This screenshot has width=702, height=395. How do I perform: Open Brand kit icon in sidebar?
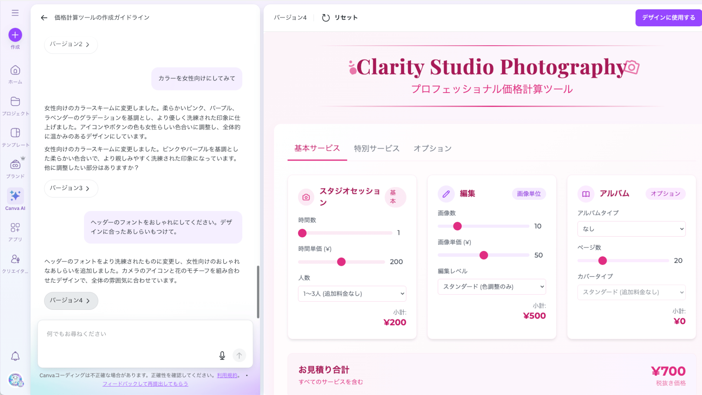pos(15,165)
